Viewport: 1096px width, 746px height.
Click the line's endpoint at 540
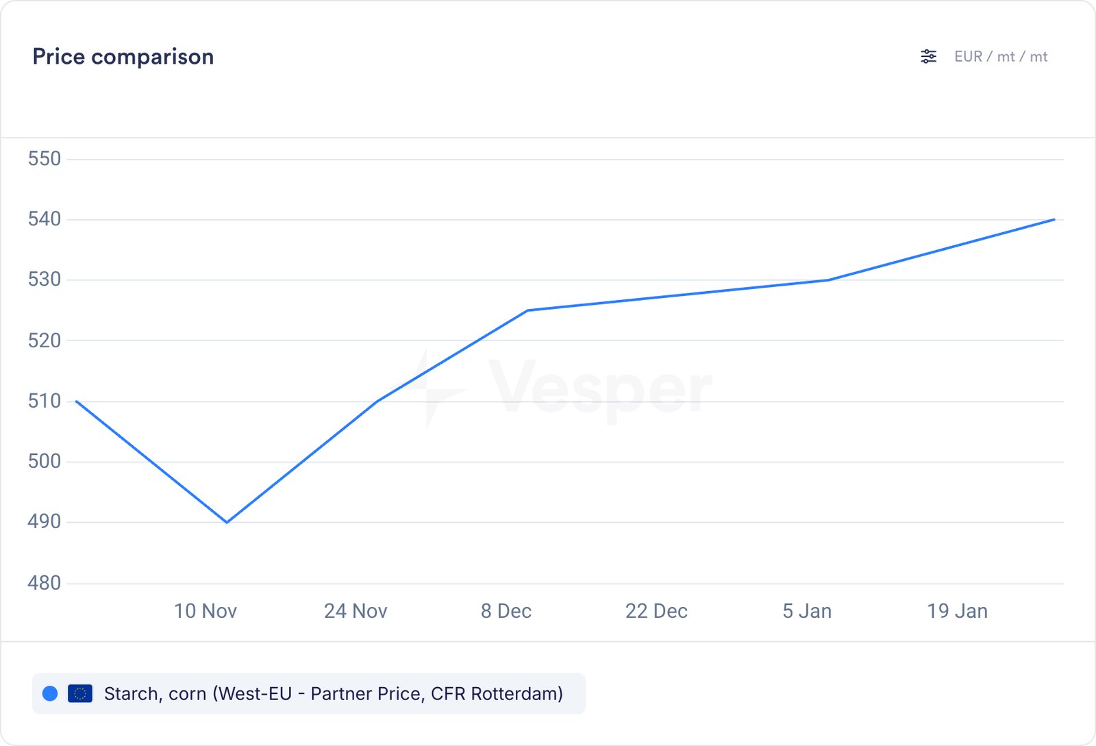click(1054, 220)
